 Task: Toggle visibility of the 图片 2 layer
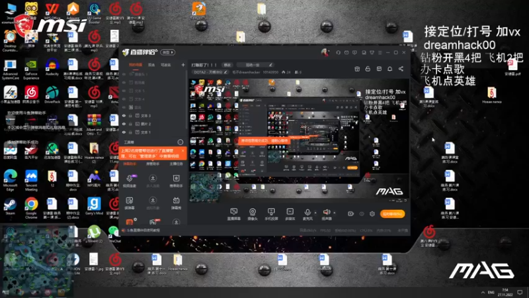click(124, 124)
